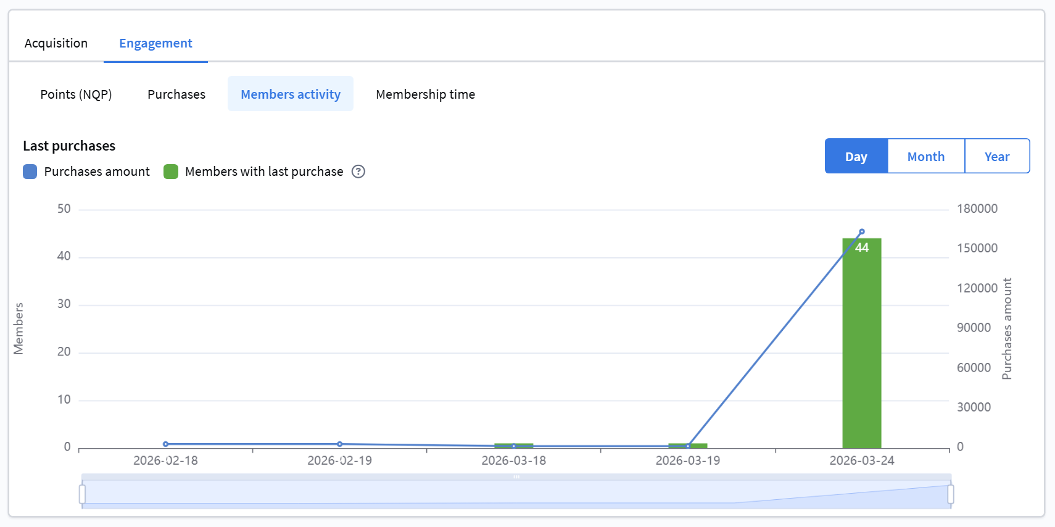
Task: Open the Membership time sub-tab
Action: tap(425, 94)
